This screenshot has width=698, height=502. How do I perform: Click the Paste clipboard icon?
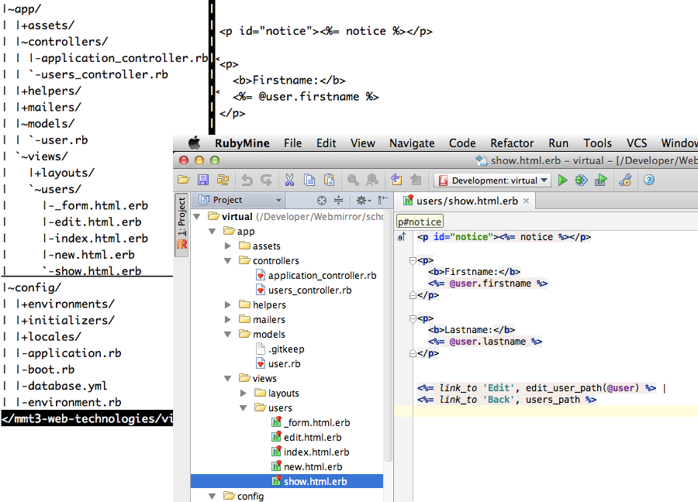click(x=329, y=180)
